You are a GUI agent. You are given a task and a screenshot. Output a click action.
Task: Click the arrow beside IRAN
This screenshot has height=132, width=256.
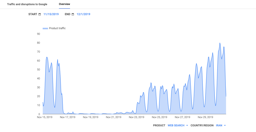[x=225, y=126]
